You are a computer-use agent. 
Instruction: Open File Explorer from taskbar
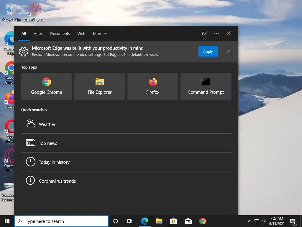click(159, 221)
